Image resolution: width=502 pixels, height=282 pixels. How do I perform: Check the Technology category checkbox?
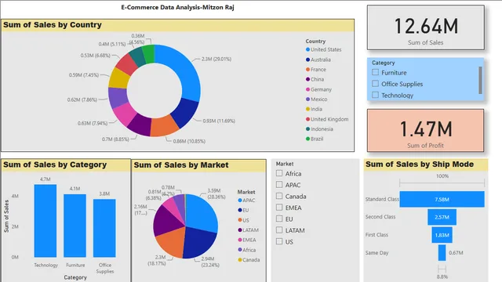(x=375, y=95)
